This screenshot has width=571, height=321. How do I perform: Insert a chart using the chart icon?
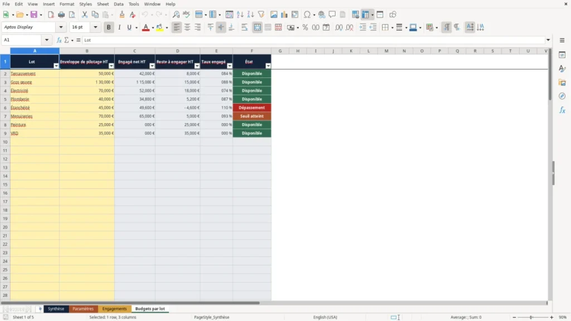click(284, 14)
